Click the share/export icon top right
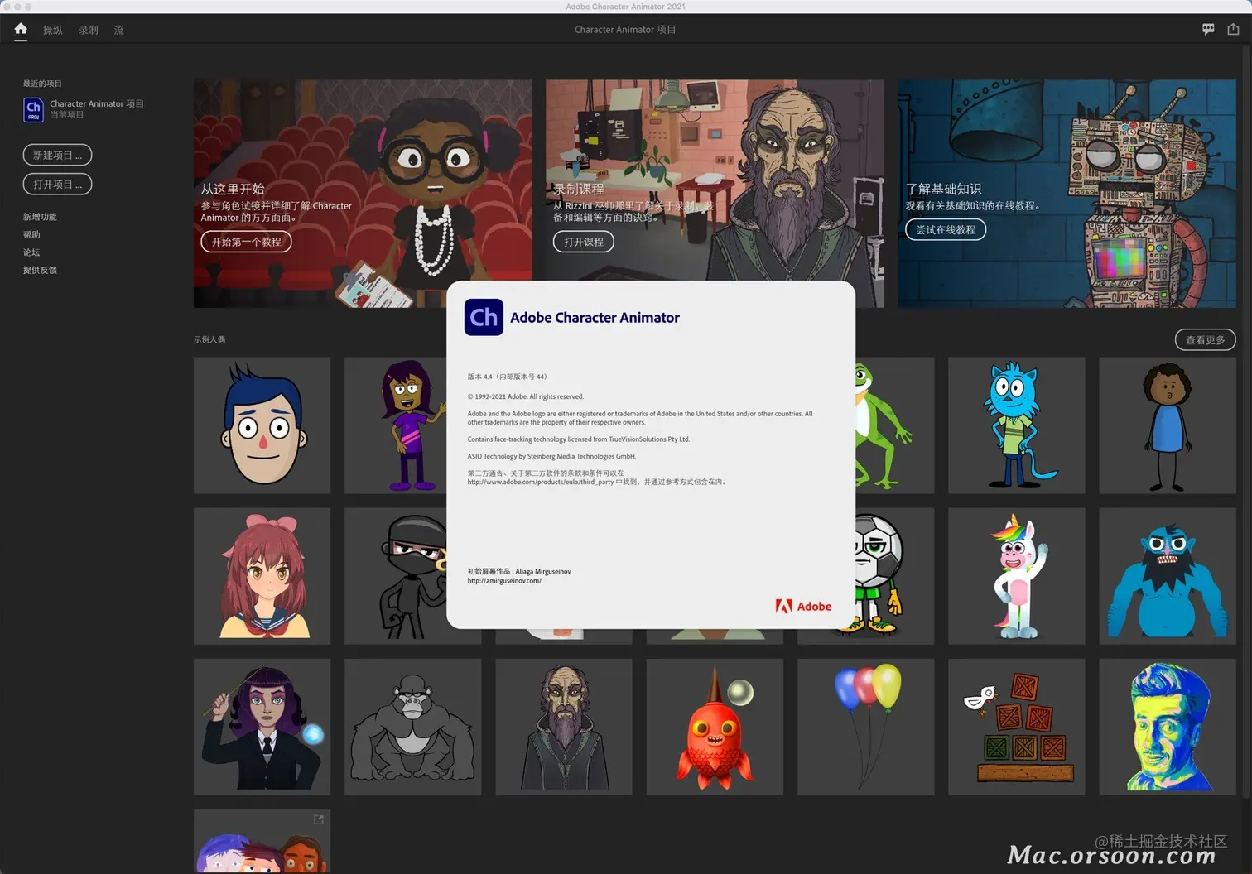This screenshot has width=1252, height=874. [1233, 29]
